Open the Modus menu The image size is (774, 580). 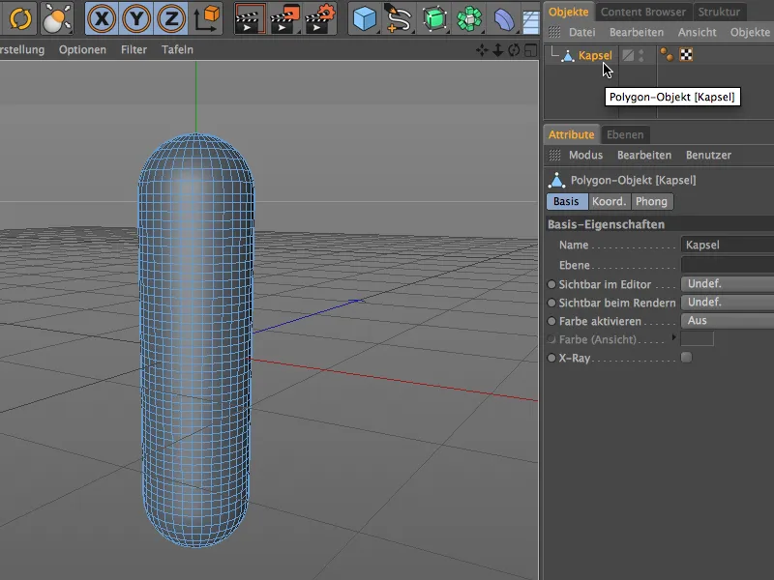pos(585,155)
